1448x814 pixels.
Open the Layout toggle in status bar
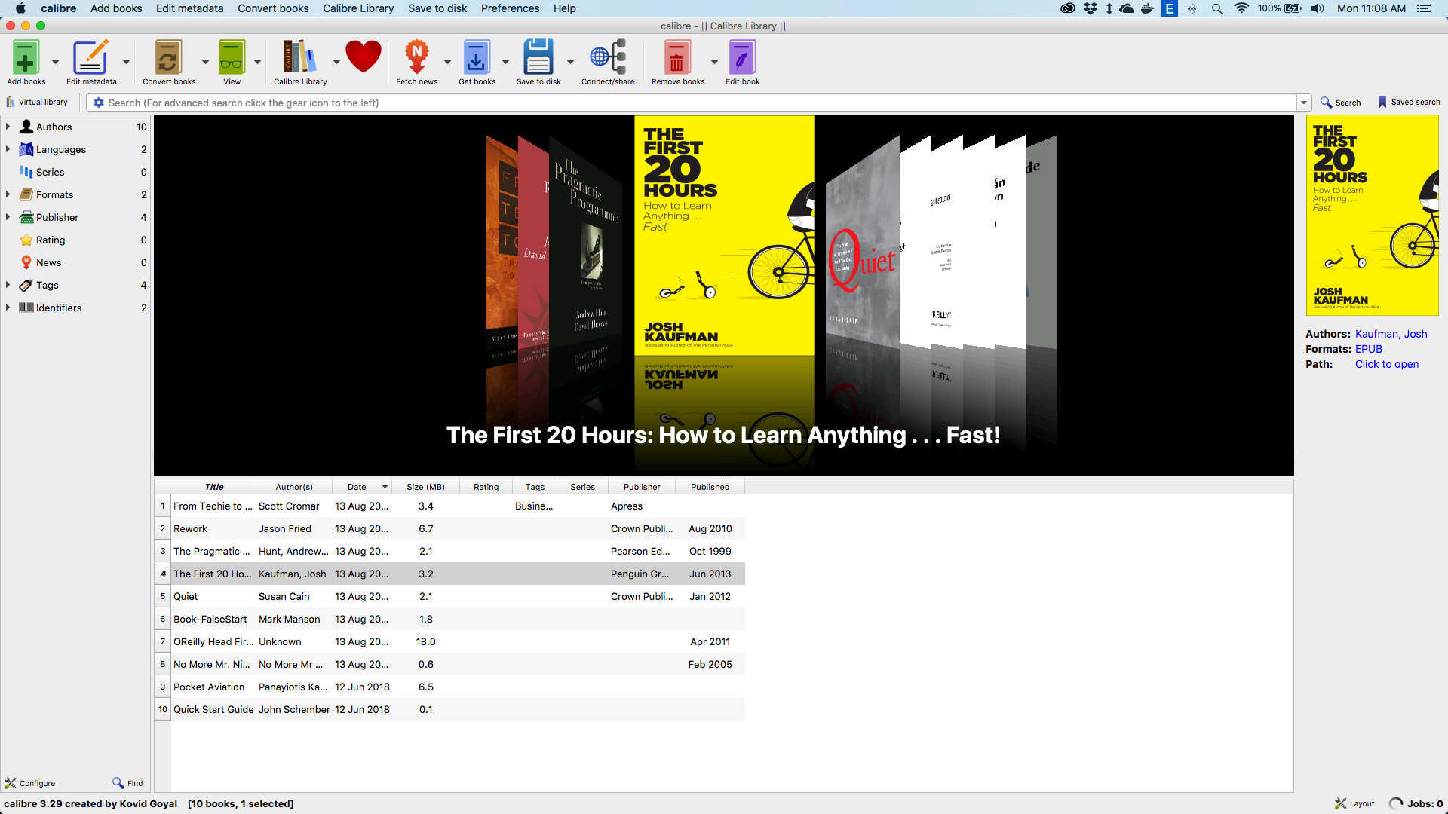[x=1354, y=803]
